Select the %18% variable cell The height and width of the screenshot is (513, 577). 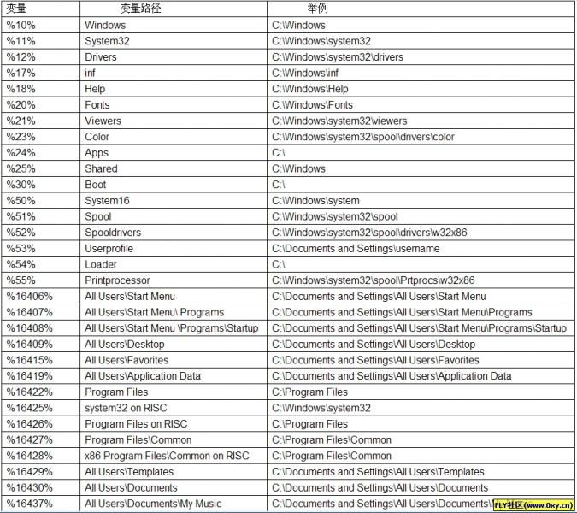[40, 89]
